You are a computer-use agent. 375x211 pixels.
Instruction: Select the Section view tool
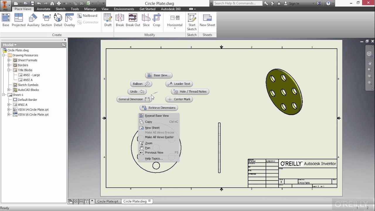point(46,20)
